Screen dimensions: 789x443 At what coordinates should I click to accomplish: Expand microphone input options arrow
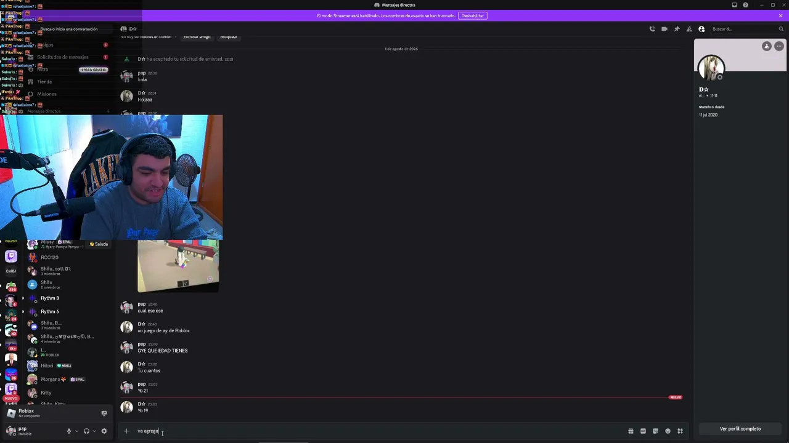click(76, 431)
